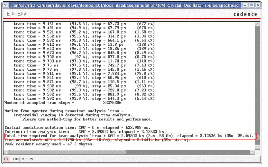Close the spectre log window

[x=257, y=5]
